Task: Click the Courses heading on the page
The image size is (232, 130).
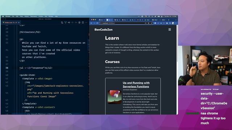Action: pyautogui.click(x=112, y=62)
